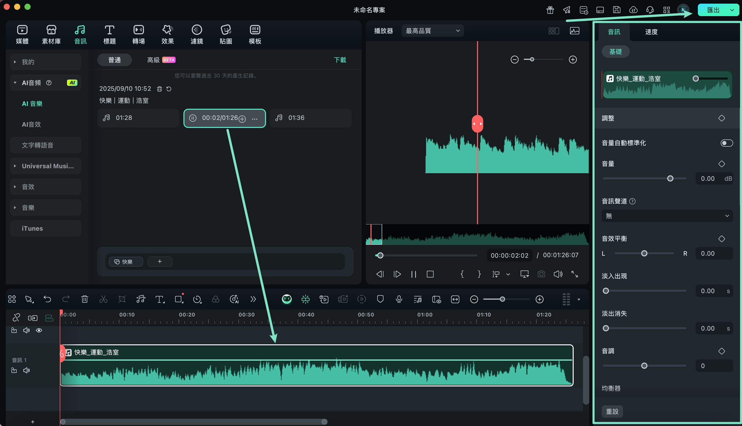Click the 重設 reset button
The width and height of the screenshot is (742, 426).
click(x=612, y=411)
